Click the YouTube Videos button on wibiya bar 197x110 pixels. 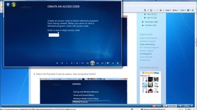157,106
